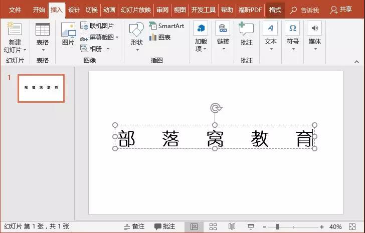The height and width of the screenshot is (233, 365).
Task: Expand the Text (文本) dropdown arrow
Action: [271, 49]
